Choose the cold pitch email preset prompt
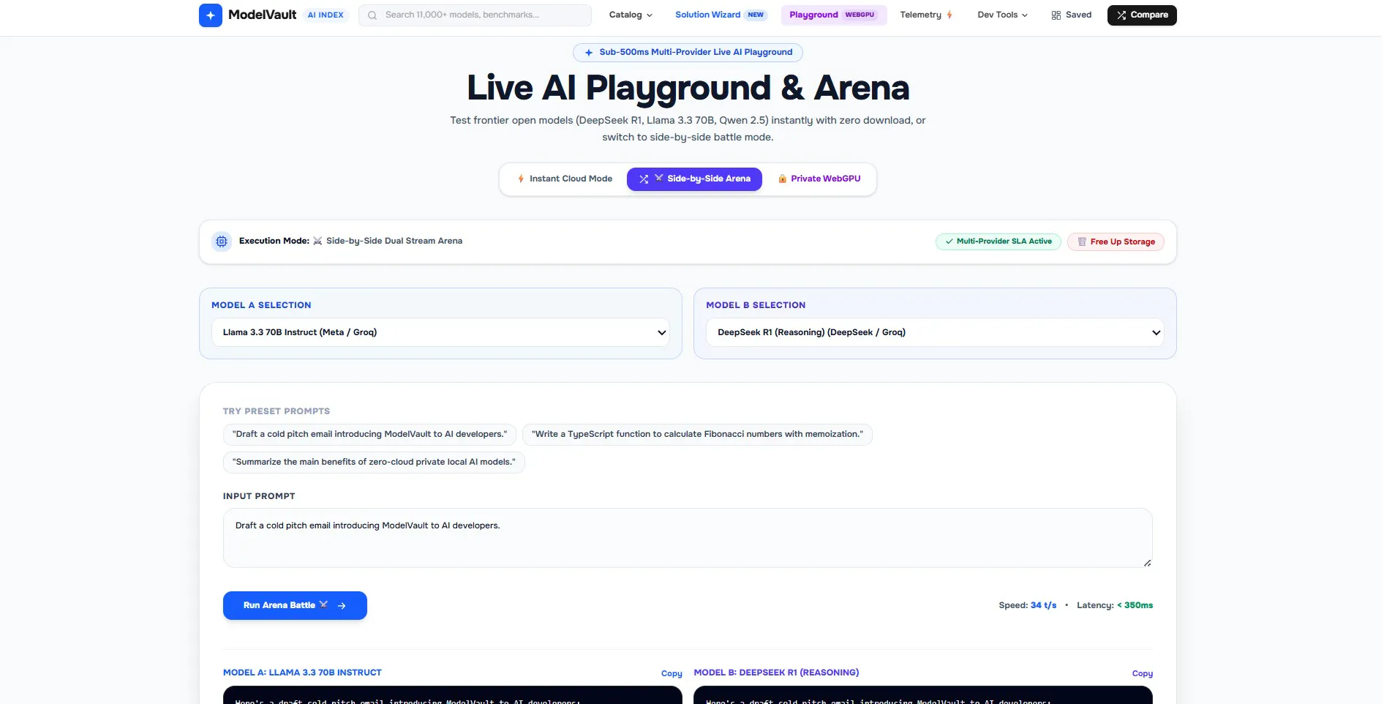 (x=369, y=434)
